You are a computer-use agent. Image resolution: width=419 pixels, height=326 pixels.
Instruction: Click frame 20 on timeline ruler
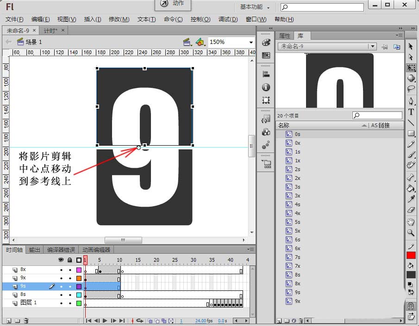click(156, 260)
